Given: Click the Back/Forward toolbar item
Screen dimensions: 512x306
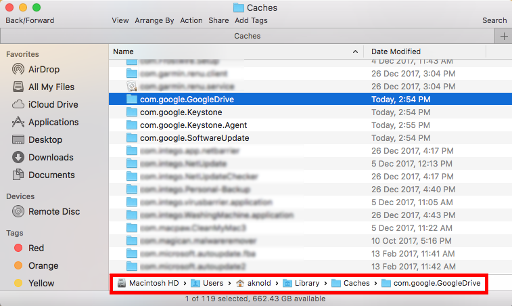Looking at the screenshot, I should pos(30,20).
